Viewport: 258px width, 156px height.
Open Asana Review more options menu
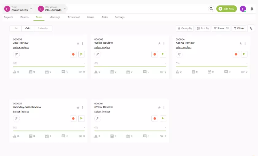click(245, 43)
